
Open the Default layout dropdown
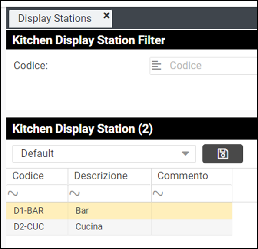pyautogui.click(x=104, y=154)
